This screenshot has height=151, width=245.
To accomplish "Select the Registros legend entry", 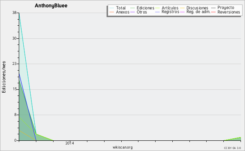I will (167, 12).
